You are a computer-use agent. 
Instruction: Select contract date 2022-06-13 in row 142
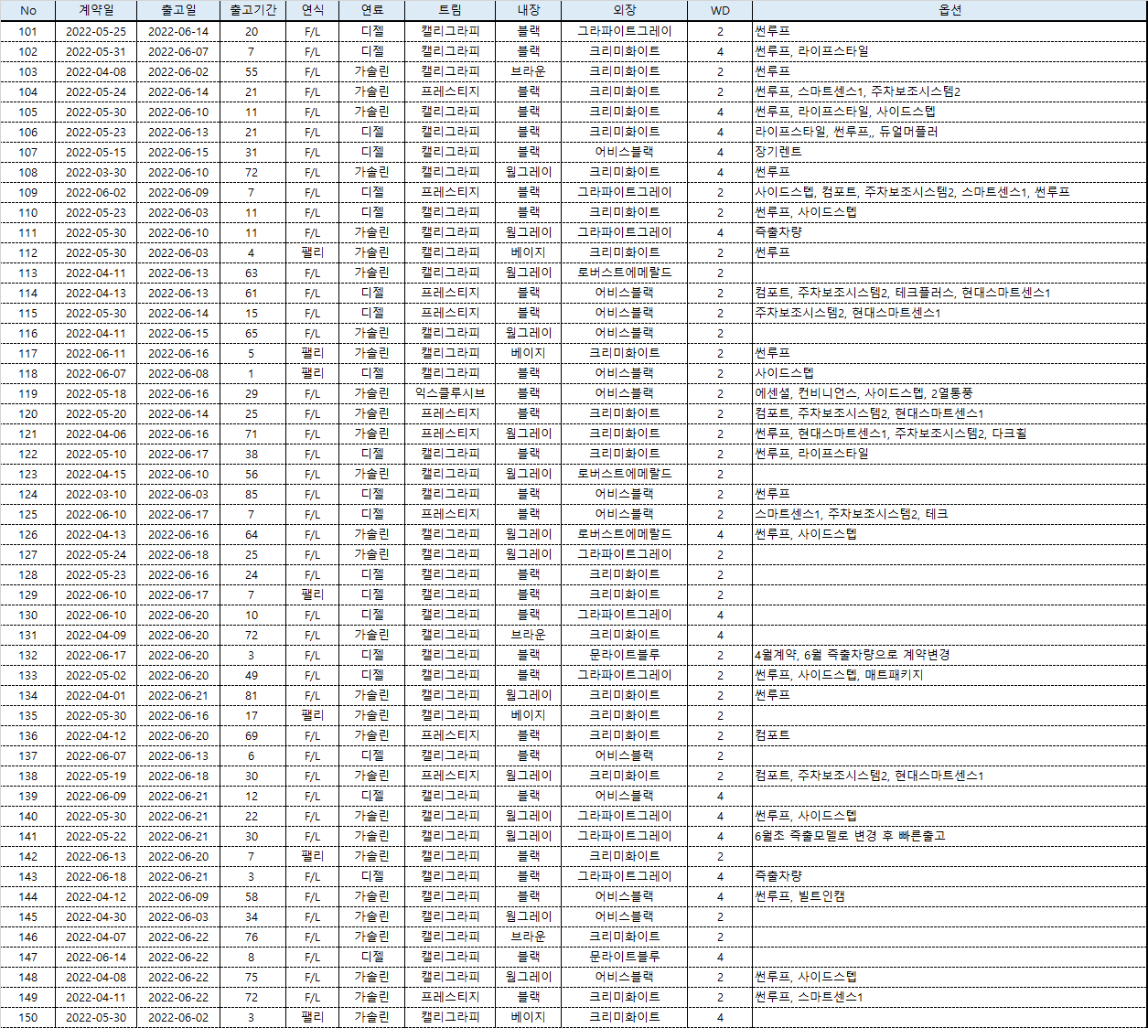[x=96, y=856]
